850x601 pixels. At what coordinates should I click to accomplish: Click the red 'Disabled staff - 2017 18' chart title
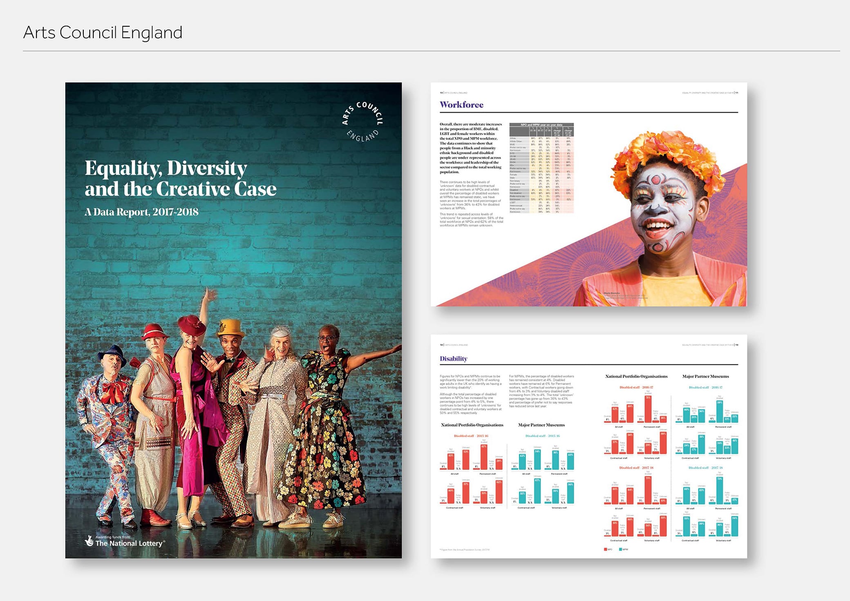tap(636, 468)
